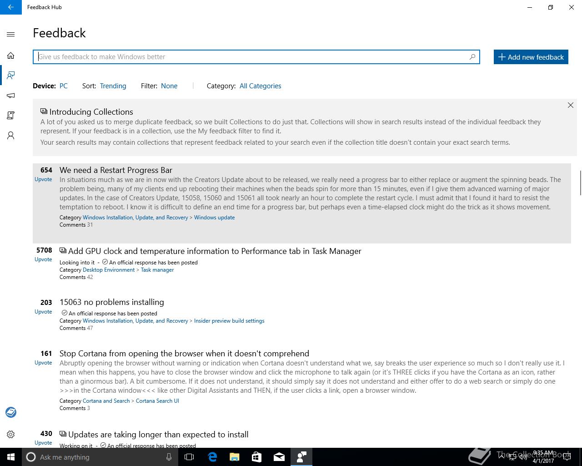Upvote the GPU clock Task Manager feedback
Screen dimensions: 582x466
click(43, 259)
